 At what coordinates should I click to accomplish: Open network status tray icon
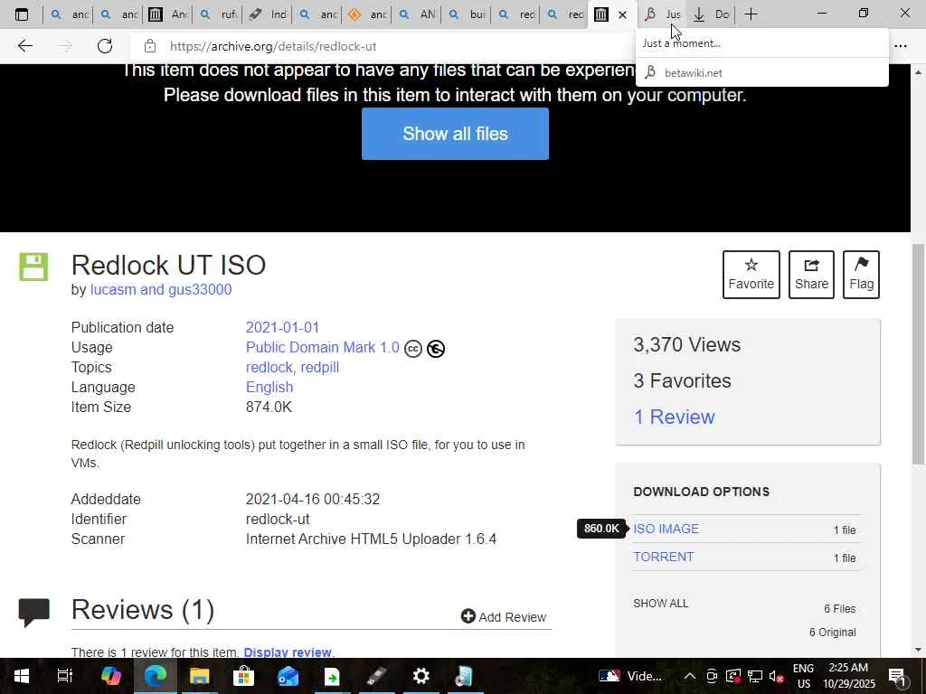tap(755, 676)
